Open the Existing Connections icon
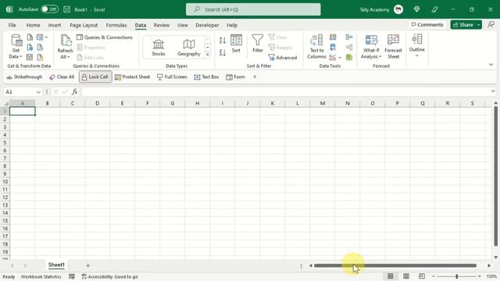500x281 pixels. (x=40, y=57)
